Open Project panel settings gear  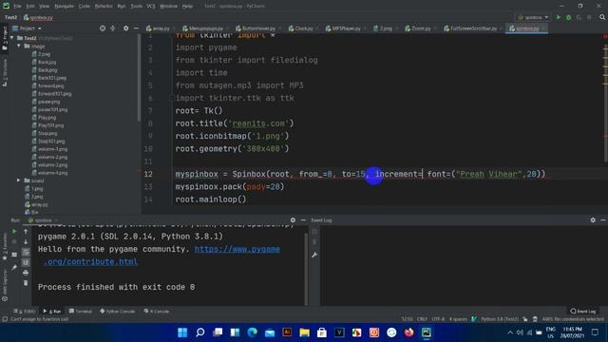(x=125, y=28)
